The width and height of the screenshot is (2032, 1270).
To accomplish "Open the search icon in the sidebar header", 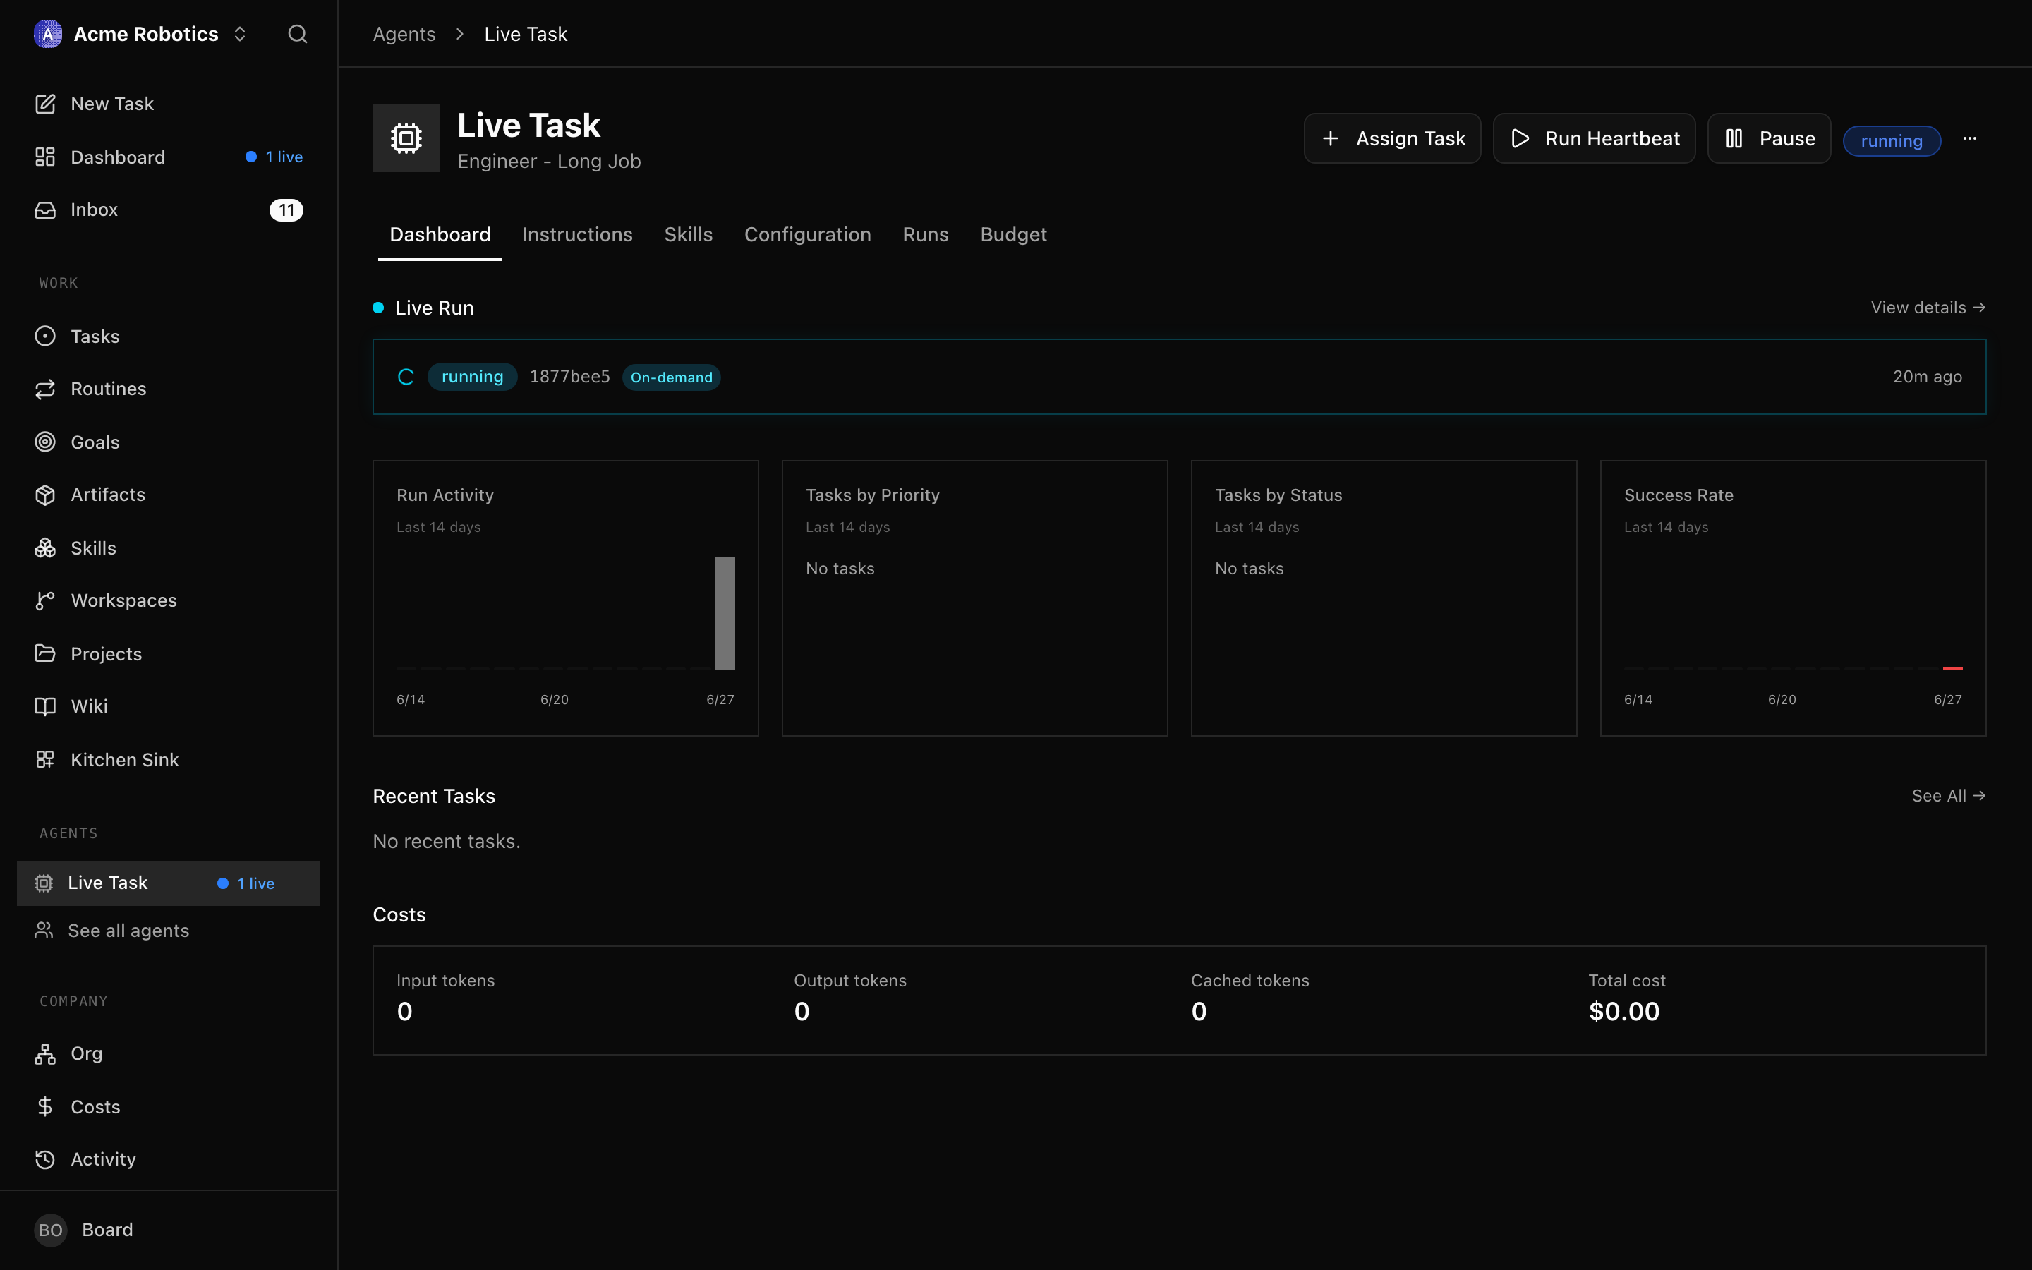I will tap(297, 34).
